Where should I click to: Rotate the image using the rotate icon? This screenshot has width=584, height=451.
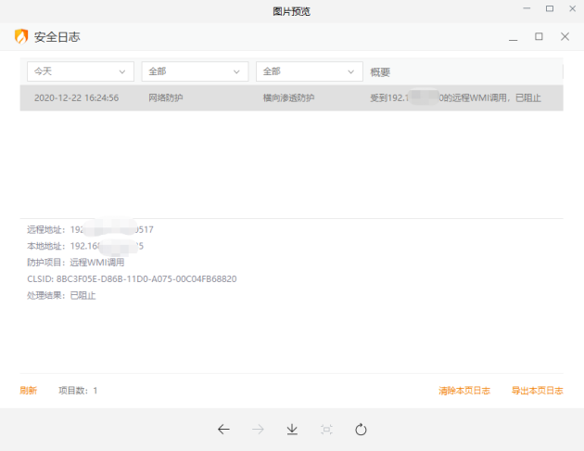tap(361, 430)
